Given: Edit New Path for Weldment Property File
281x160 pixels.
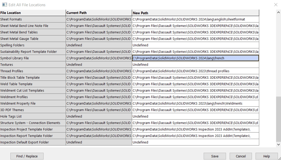Looking at the screenshot, I should (x=196, y=103).
